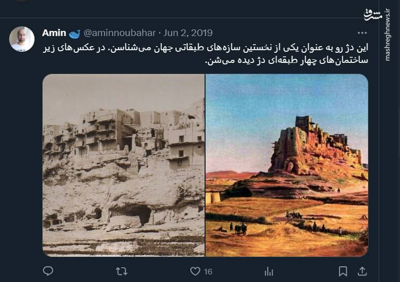Open the three-dot more options menu
The image size is (400, 282).
click(x=362, y=33)
